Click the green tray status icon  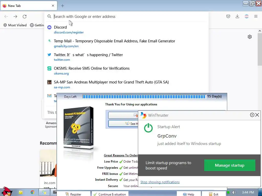tap(228, 192)
